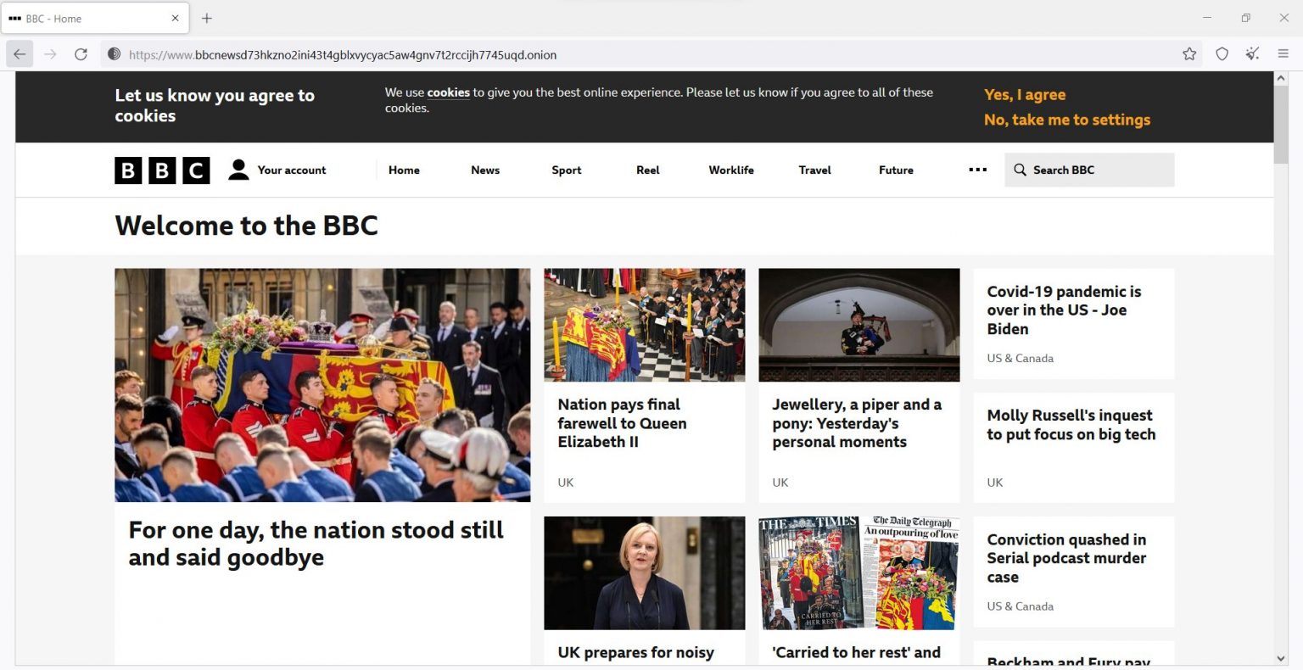The image size is (1303, 670).
Task: Click the BBC logo
Action: click(162, 170)
